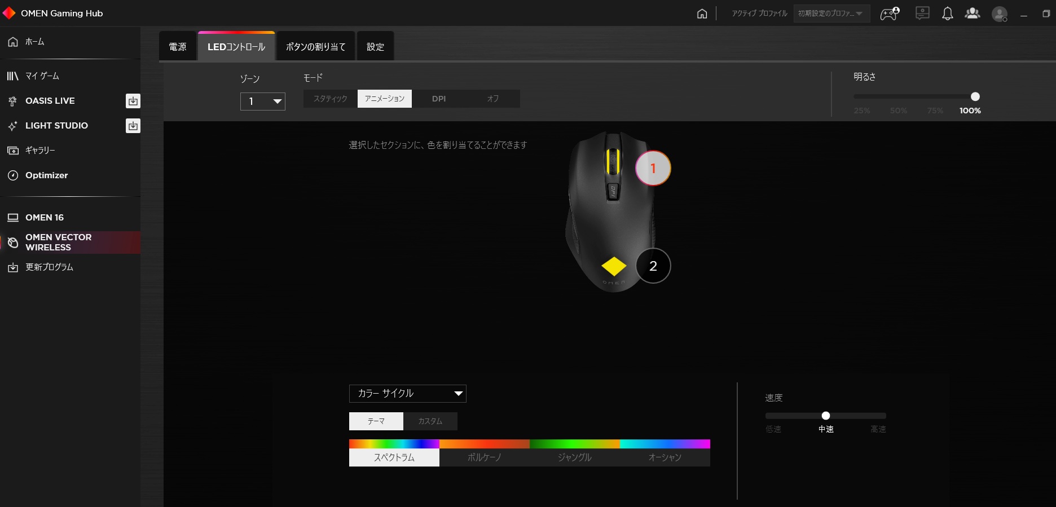
Task: Choose the ボルケーノ theme
Action: tap(485, 457)
